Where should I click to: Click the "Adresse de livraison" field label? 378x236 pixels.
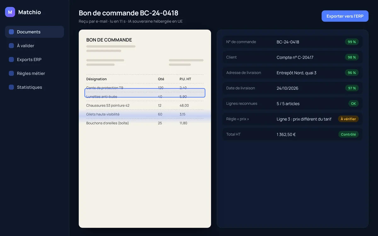(x=243, y=73)
